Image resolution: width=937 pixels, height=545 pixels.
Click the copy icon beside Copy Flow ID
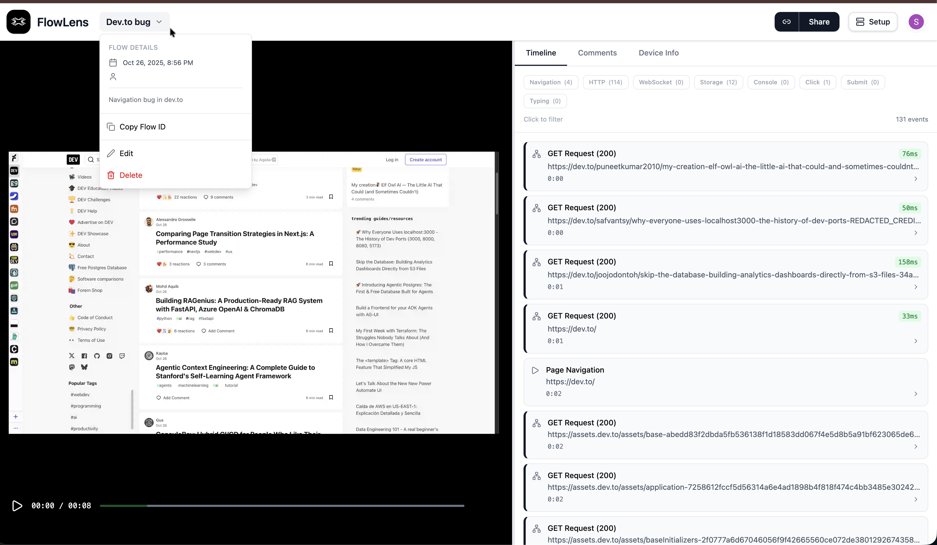pos(111,127)
